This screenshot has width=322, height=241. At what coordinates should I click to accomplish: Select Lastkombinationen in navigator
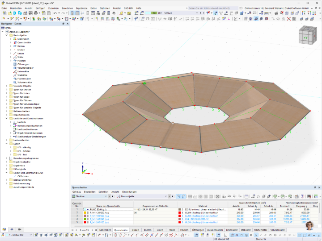(27, 129)
